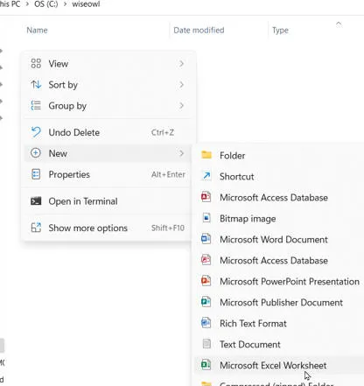Click wiseowl in the address breadcrumb
This screenshot has height=386, width=364.
86,4
